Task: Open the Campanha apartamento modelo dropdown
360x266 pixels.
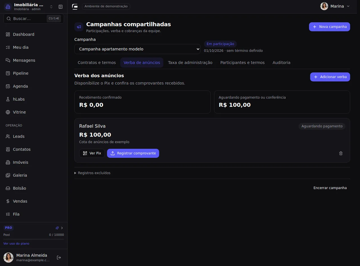Action: coord(137,49)
